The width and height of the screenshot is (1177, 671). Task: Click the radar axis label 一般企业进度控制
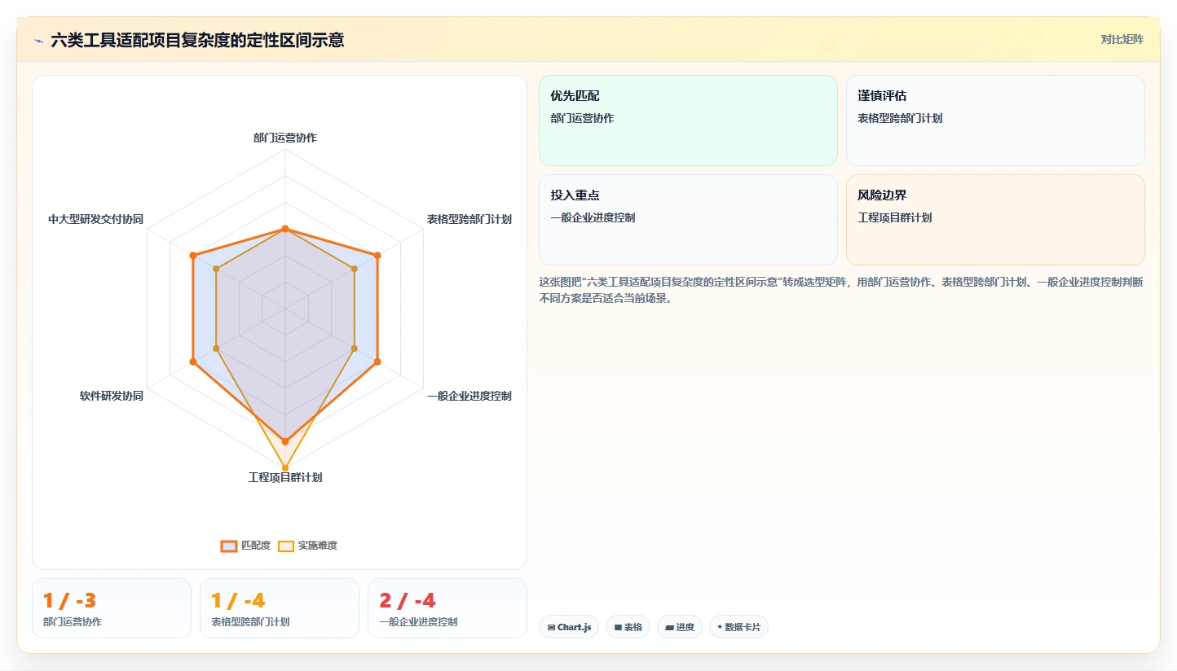coord(469,396)
